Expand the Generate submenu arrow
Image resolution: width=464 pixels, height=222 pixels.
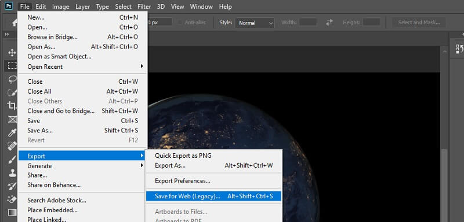click(142, 165)
